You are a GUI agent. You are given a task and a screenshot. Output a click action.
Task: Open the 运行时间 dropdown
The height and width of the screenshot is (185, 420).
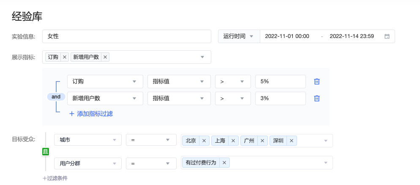coord(239,36)
